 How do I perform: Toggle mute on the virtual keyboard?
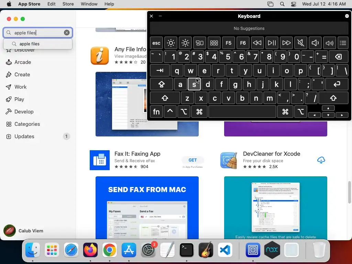pos(300,43)
